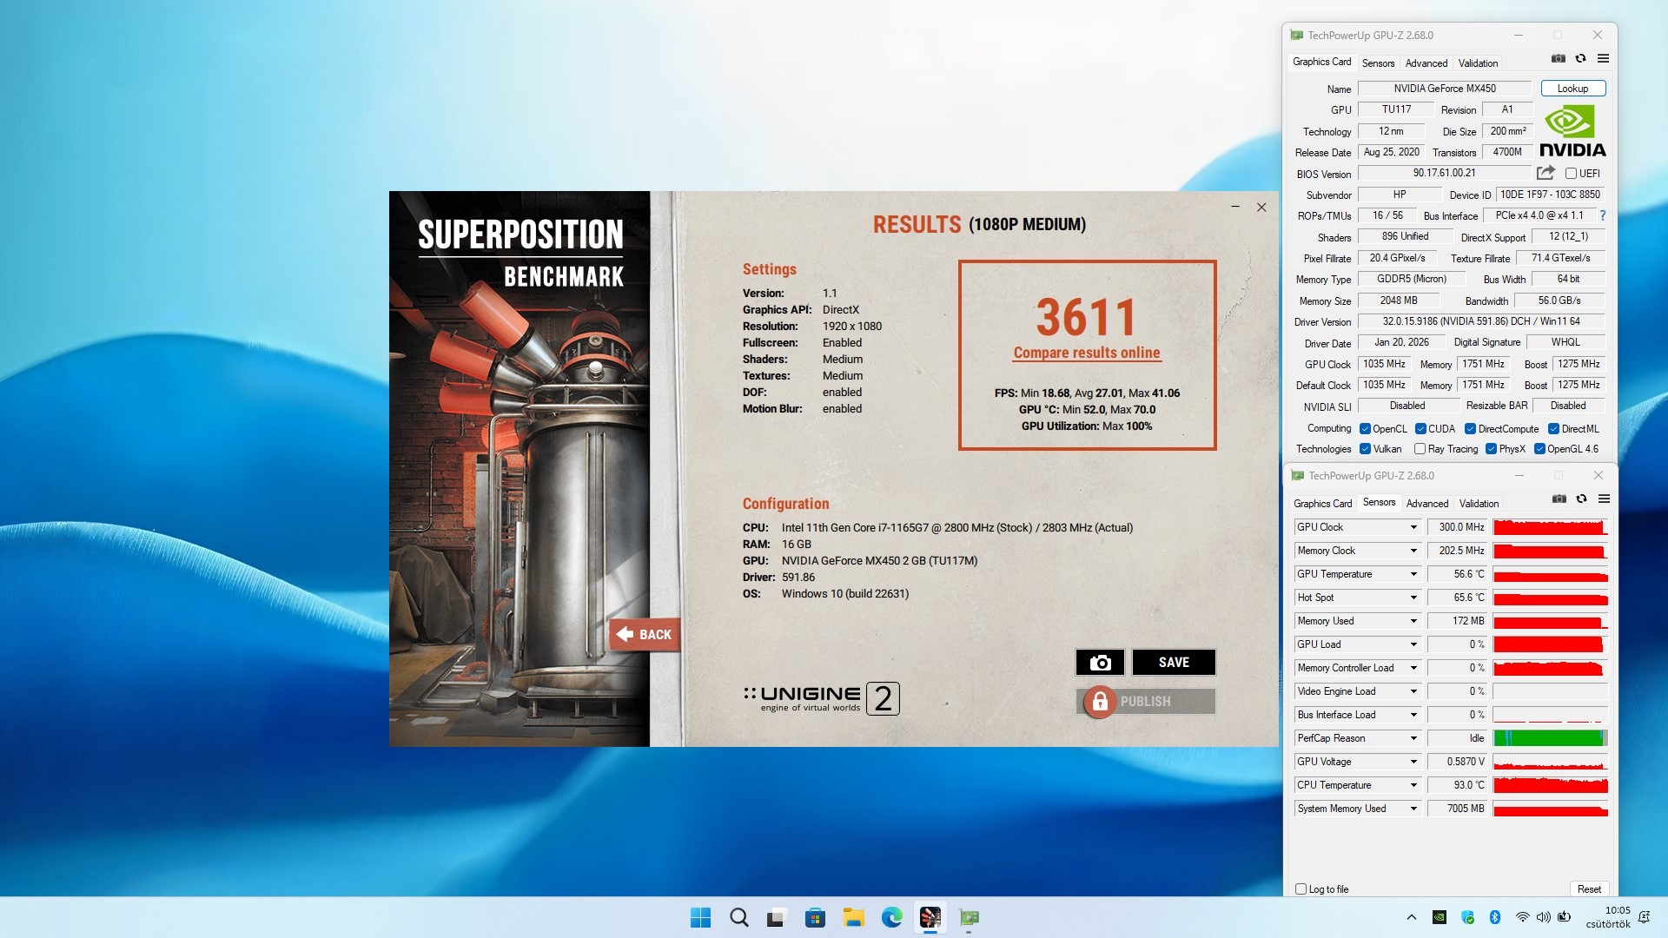Switch to Advanced tab in top GPU-Z window
The height and width of the screenshot is (938, 1668).
coord(1426,63)
